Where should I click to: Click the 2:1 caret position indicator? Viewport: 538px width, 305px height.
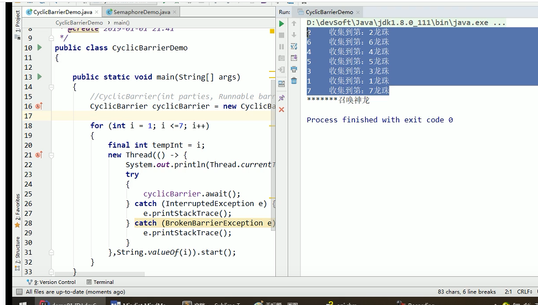(508, 292)
